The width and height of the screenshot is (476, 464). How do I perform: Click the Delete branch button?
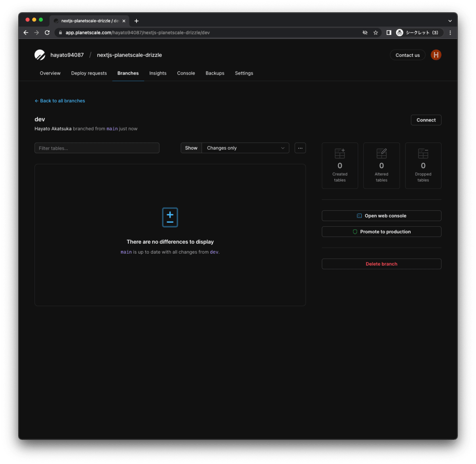(382, 264)
